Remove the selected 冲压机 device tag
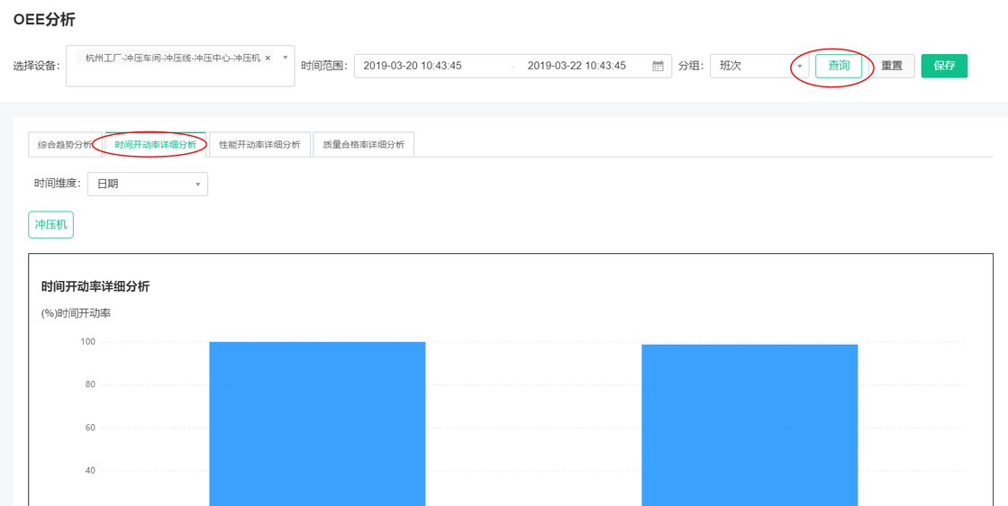This screenshot has height=506, width=1008. (268, 58)
